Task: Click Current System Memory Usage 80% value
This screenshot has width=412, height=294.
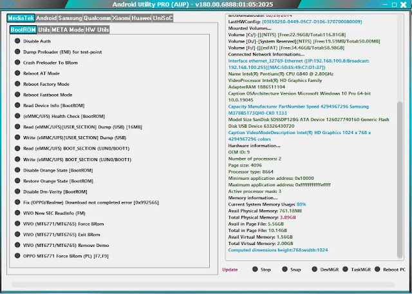Action: tap(301, 204)
